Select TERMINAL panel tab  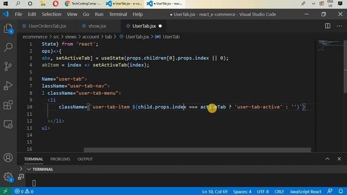coord(34,159)
